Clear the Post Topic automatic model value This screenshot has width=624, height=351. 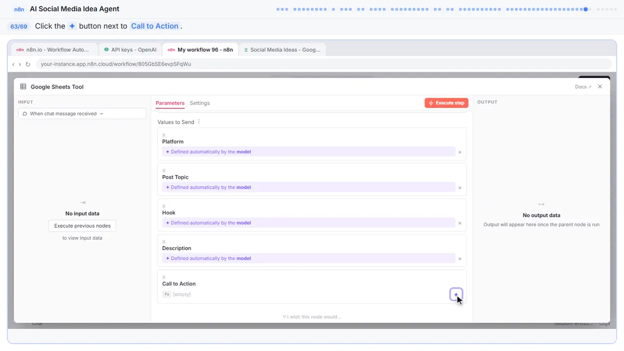460,188
